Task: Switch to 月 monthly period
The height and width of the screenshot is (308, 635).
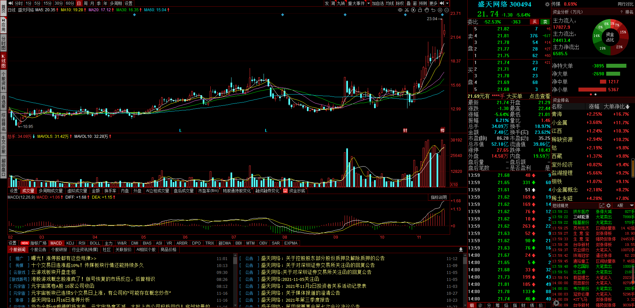Action: click(x=92, y=3)
